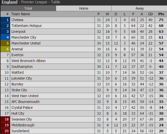Select Manchester United in the table
Screen dimensions: 167x134
click(26, 43)
